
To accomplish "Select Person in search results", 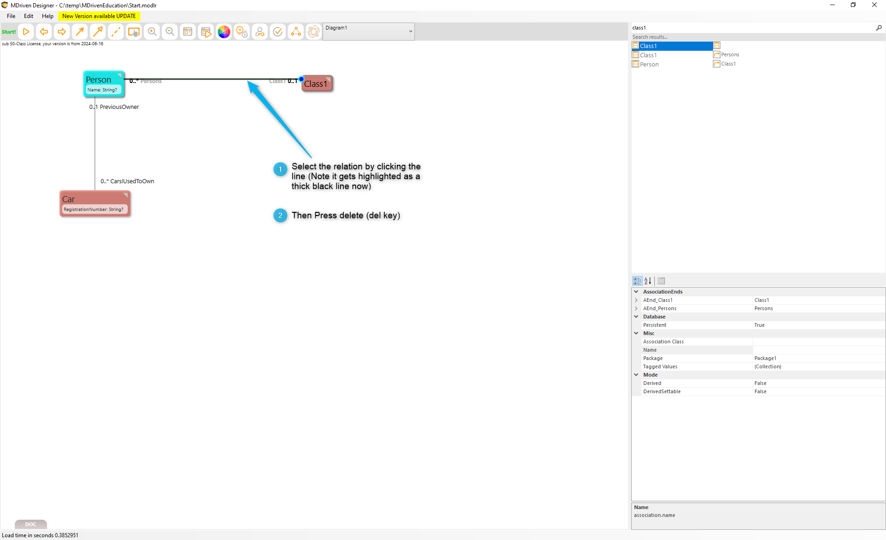I will [x=649, y=64].
